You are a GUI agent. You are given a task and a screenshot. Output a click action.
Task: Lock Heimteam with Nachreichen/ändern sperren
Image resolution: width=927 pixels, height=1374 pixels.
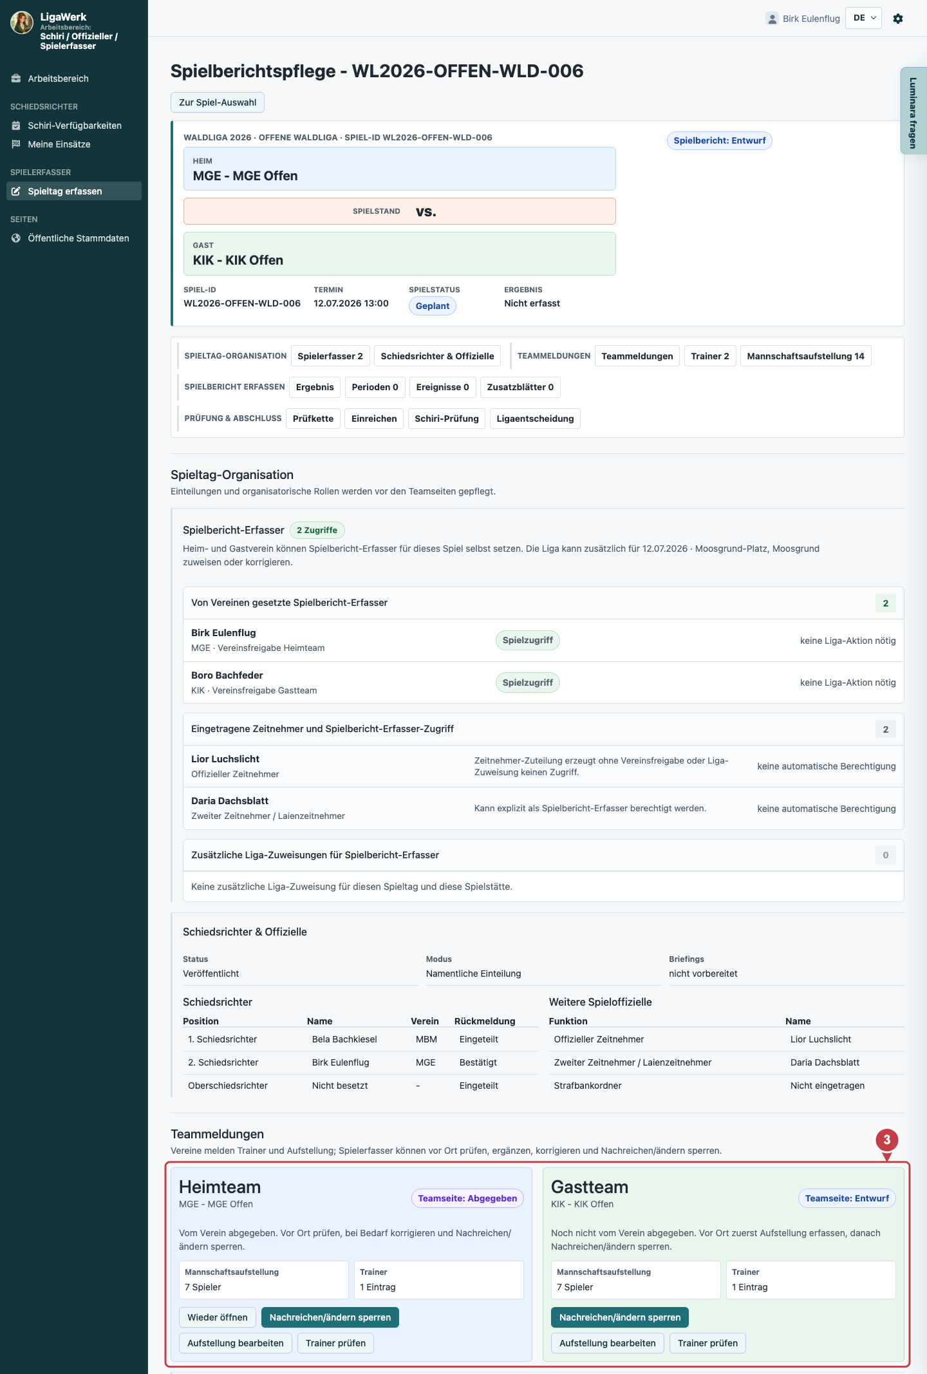[x=330, y=1317]
